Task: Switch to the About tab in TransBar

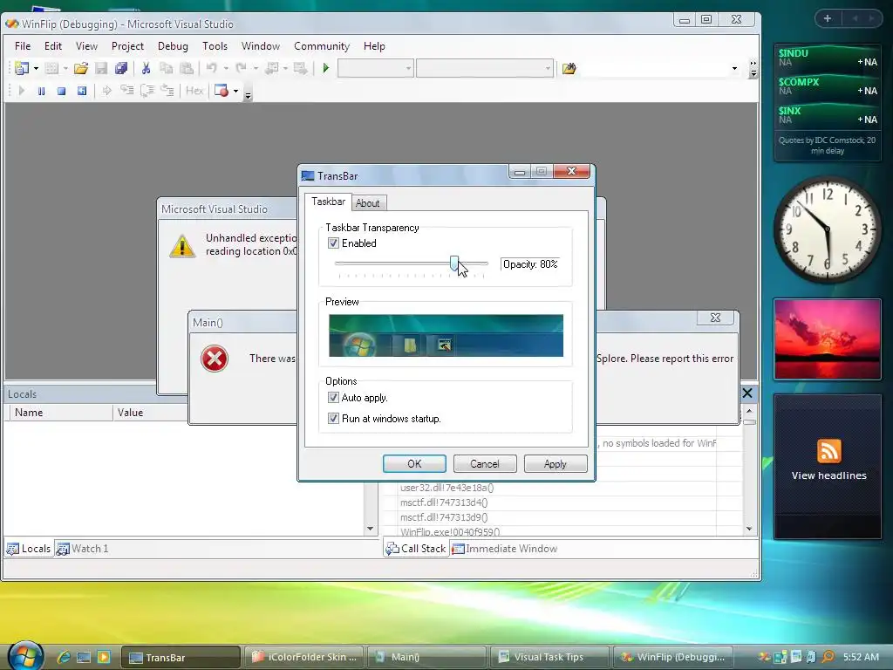Action: pyautogui.click(x=367, y=203)
